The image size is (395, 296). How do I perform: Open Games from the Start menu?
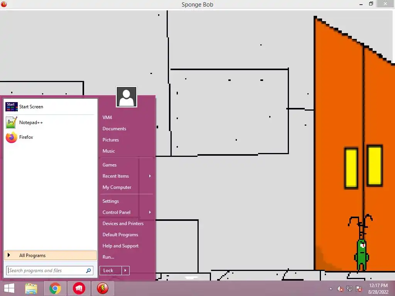(109, 165)
